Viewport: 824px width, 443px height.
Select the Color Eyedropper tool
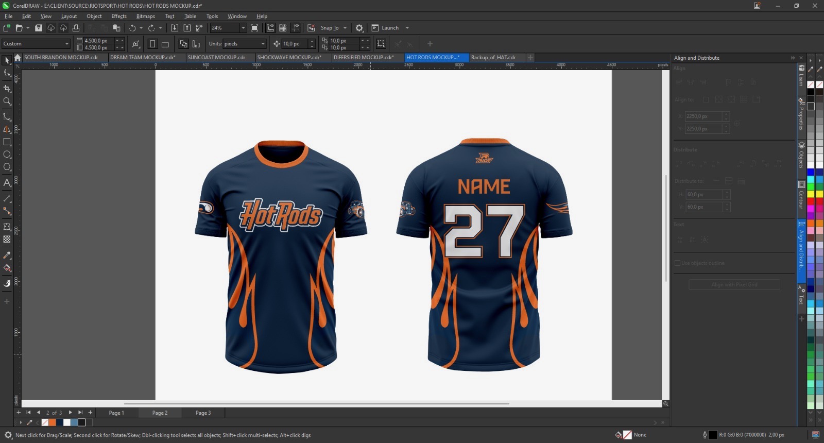pos(7,255)
